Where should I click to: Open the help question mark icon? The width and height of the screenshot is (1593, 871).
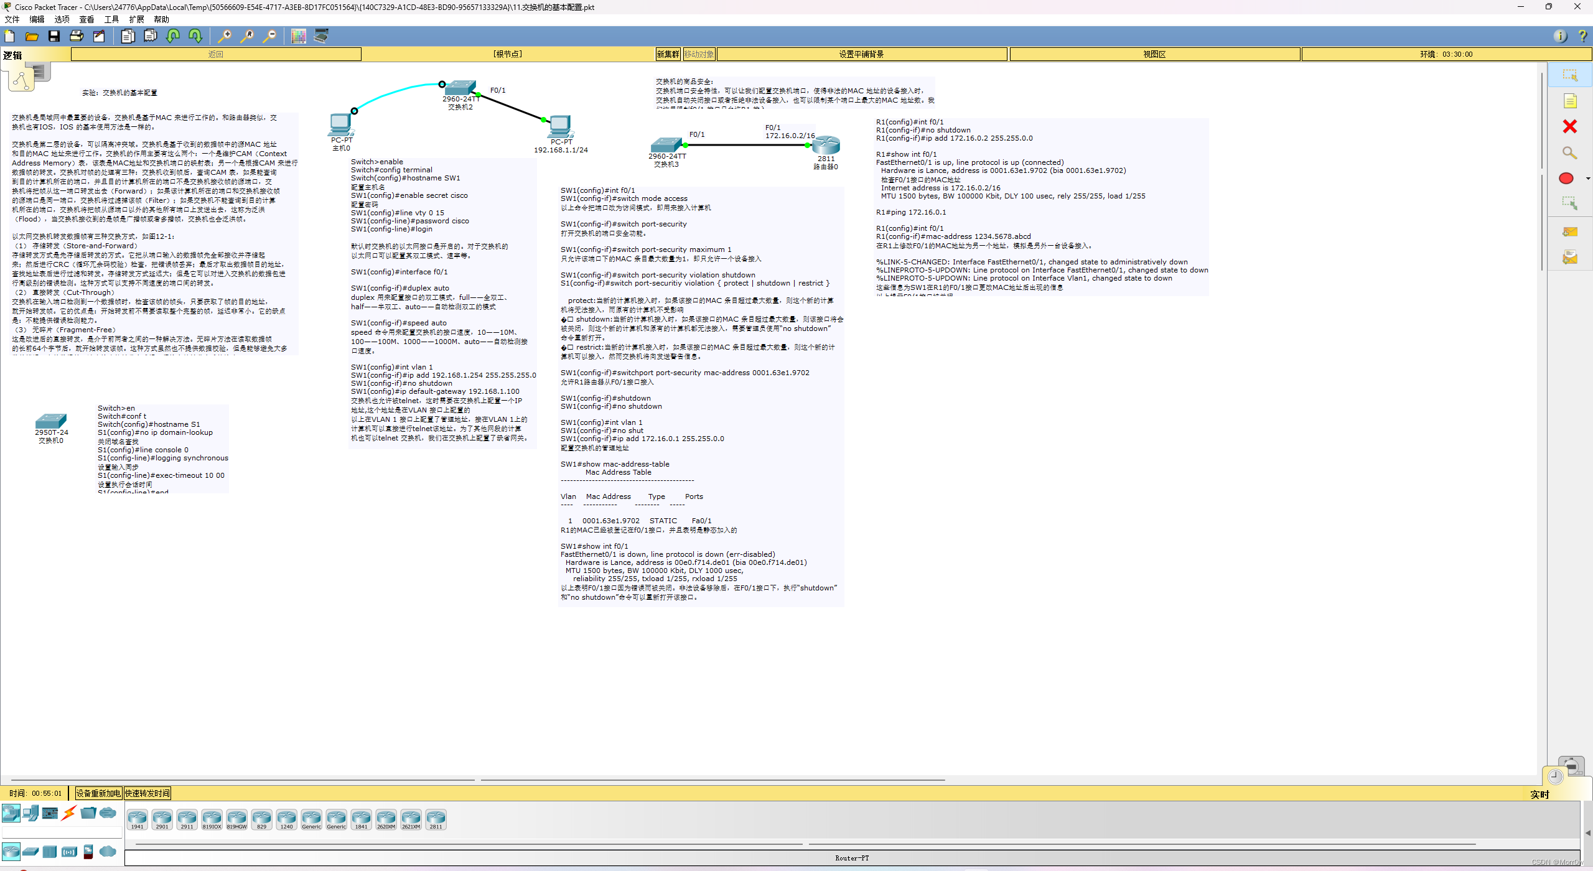[1582, 36]
